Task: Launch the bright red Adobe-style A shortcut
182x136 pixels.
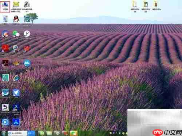Action: [5, 49]
